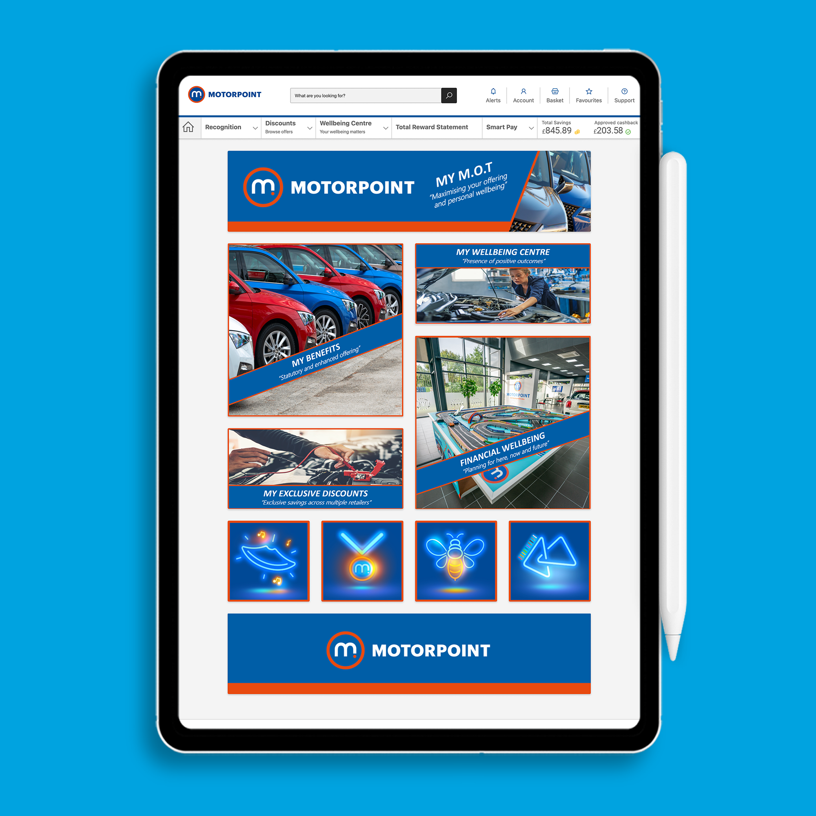Viewport: 816px width, 816px height.
Task: Click the home/house icon
Action: (x=188, y=126)
